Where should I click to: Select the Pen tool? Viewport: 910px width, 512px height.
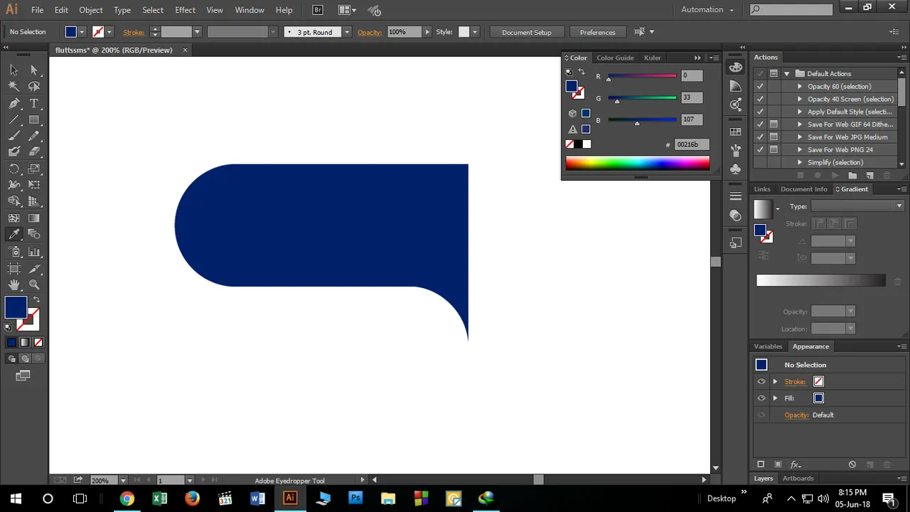(14, 104)
